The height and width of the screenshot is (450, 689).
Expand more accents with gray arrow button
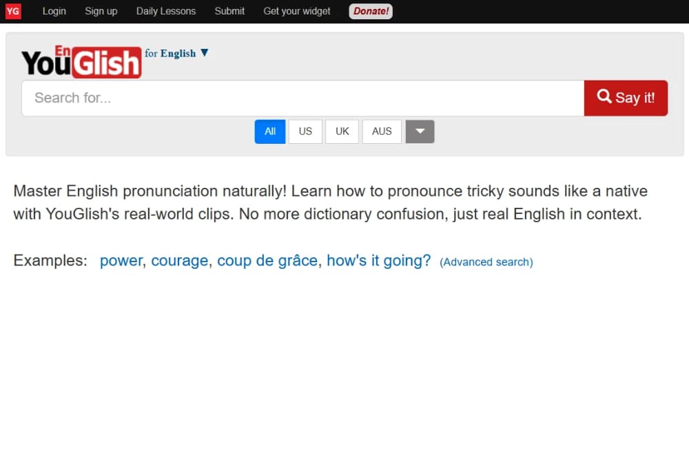420,131
